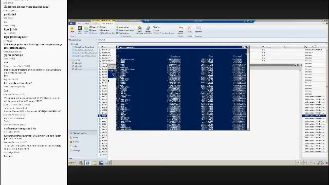Select the last cloud item under Clouds
This screenshot has height=185, width=329.
tap(84, 56)
